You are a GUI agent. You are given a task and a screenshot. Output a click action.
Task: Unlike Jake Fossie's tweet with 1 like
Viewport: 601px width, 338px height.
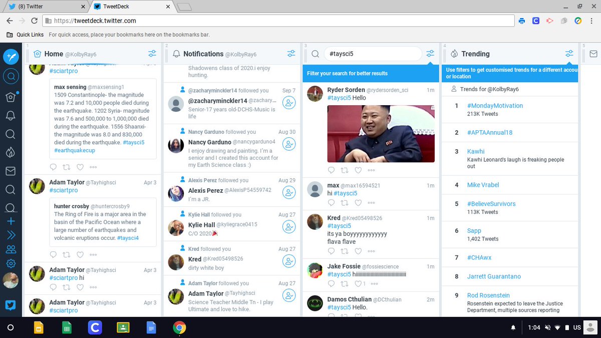(358, 284)
